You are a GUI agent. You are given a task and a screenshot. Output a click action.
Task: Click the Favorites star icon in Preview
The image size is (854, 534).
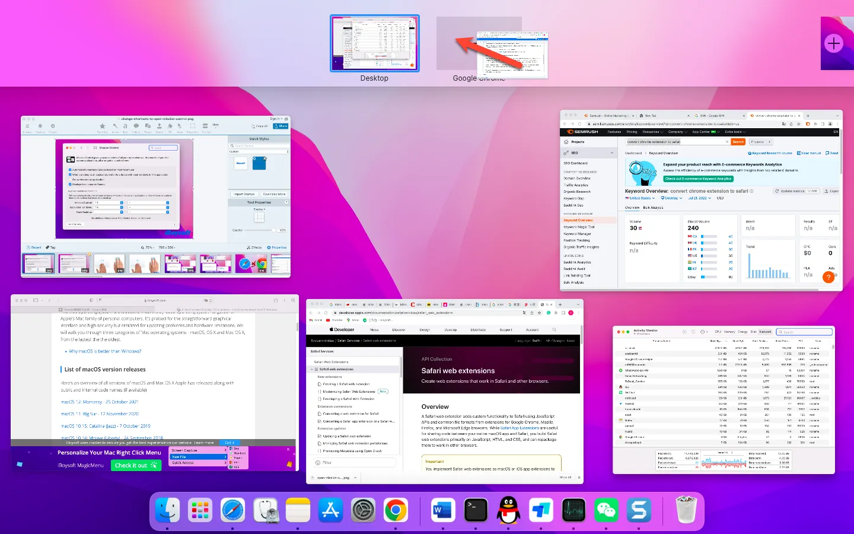[102, 126]
